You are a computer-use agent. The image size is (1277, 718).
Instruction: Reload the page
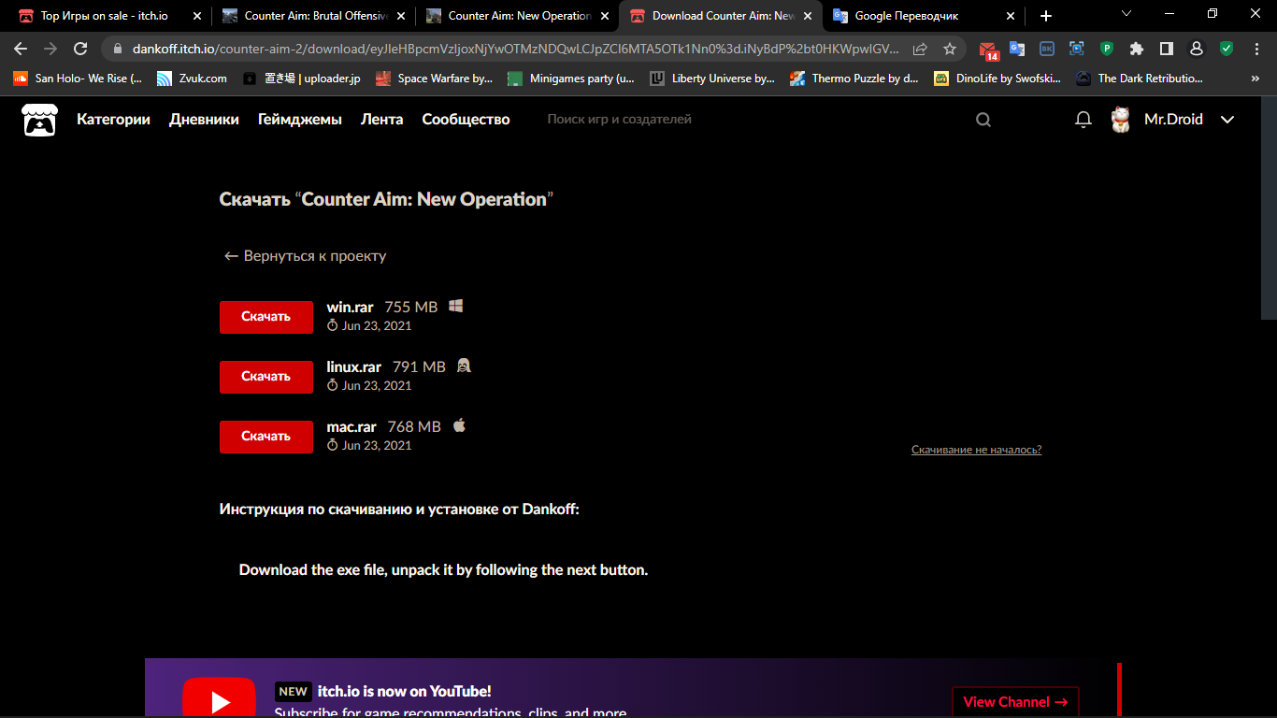coord(80,49)
